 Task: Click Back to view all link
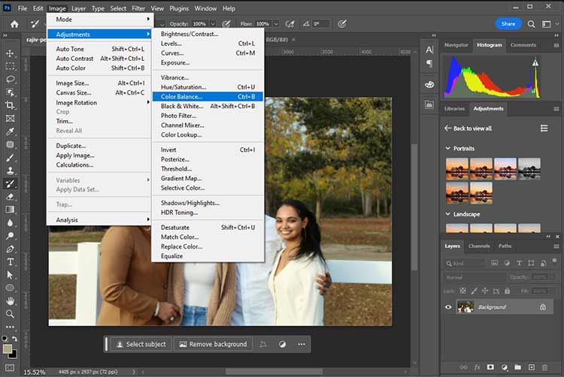(468, 128)
